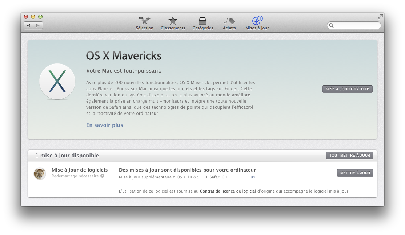405x235 pixels.
Task: Close the window with the red button
Action: coord(26,17)
